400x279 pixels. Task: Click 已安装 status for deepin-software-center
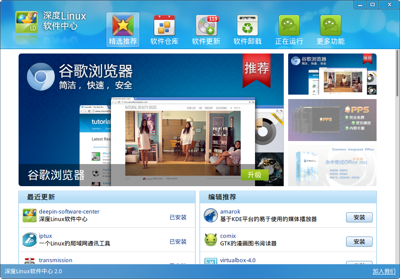point(178,217)
